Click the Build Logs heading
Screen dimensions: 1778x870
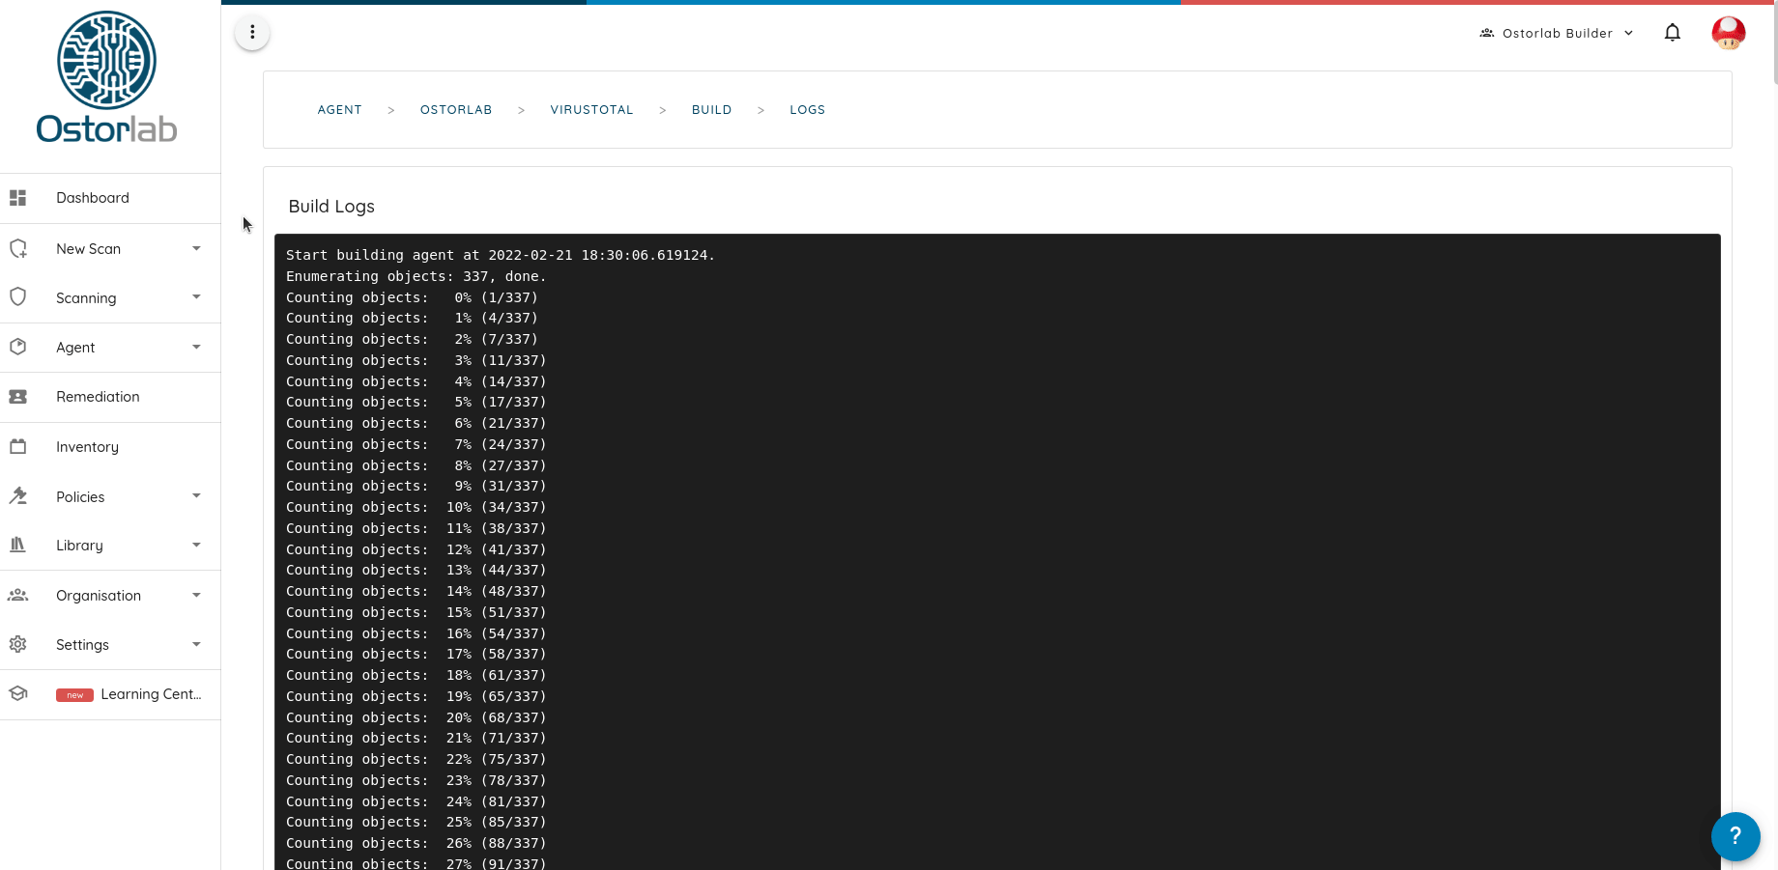[x=331, y=207]
